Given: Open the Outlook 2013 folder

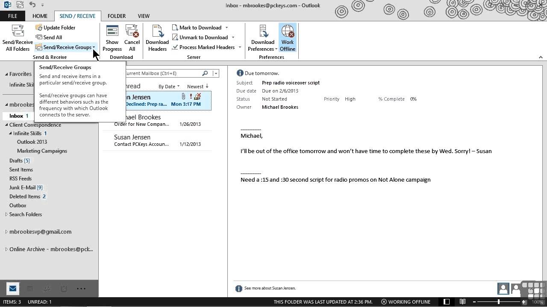Looking at the screenshot, I should (32, 142).
